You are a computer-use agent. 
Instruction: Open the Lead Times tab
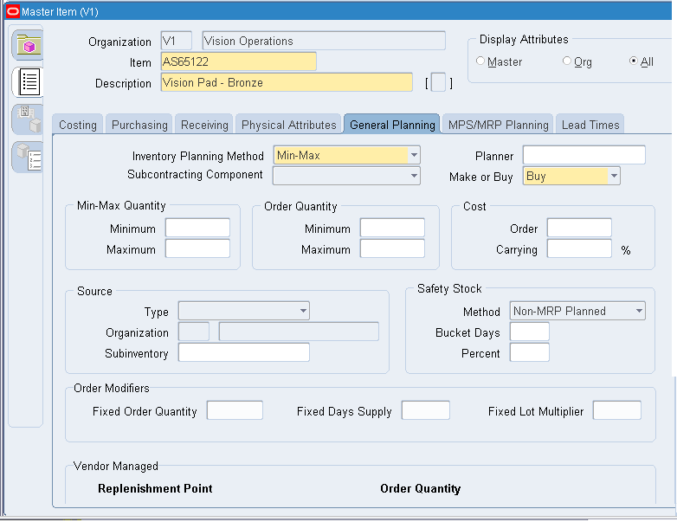click(590, 125)
